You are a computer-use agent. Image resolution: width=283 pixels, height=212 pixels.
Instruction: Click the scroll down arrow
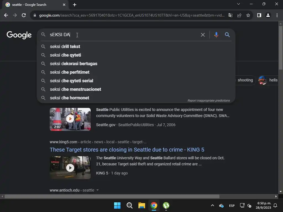click(x=281, y=192)
